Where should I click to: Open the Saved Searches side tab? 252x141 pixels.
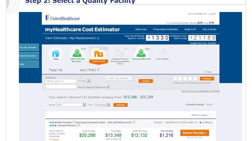[29, 56]
